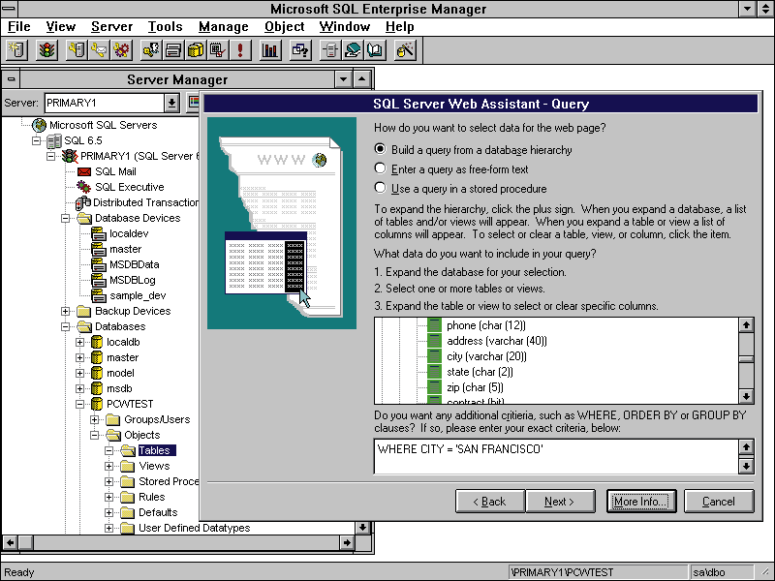775x581 pixels.
Task: Click the SQL Mail configure envelope icon
Action: click(x=99, y=50)
